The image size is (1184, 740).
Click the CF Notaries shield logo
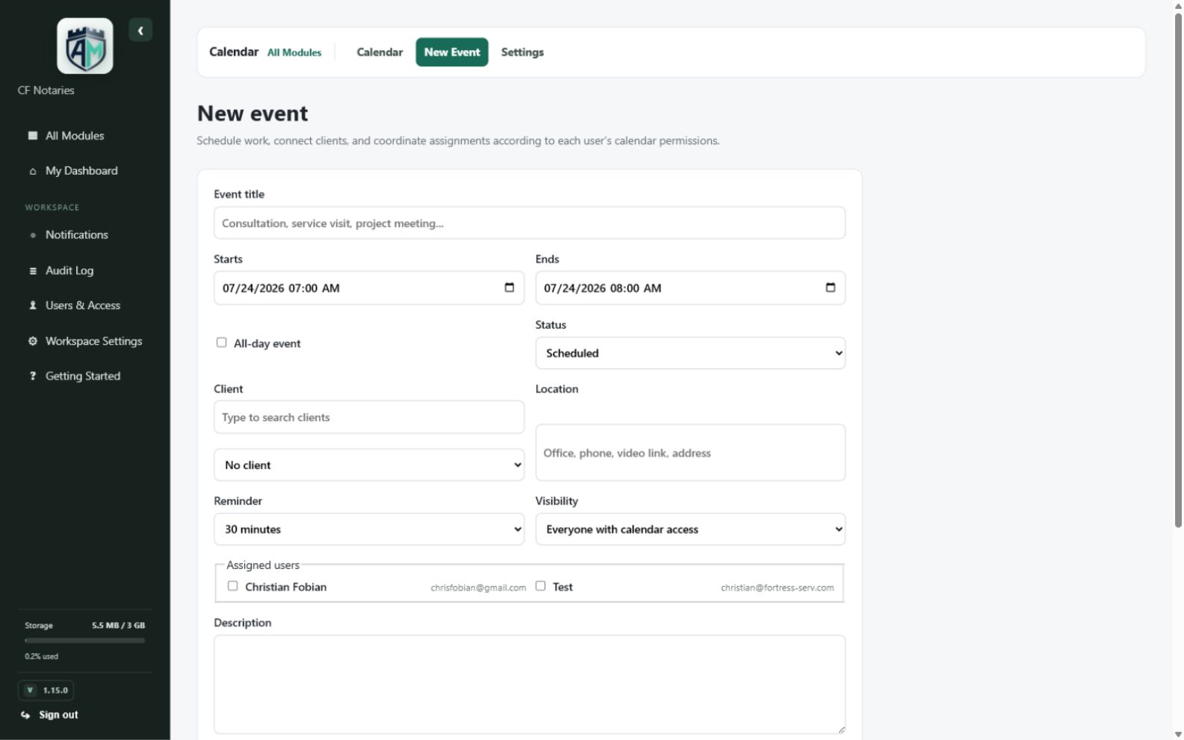pyautogui.click(x=84, y=46)
